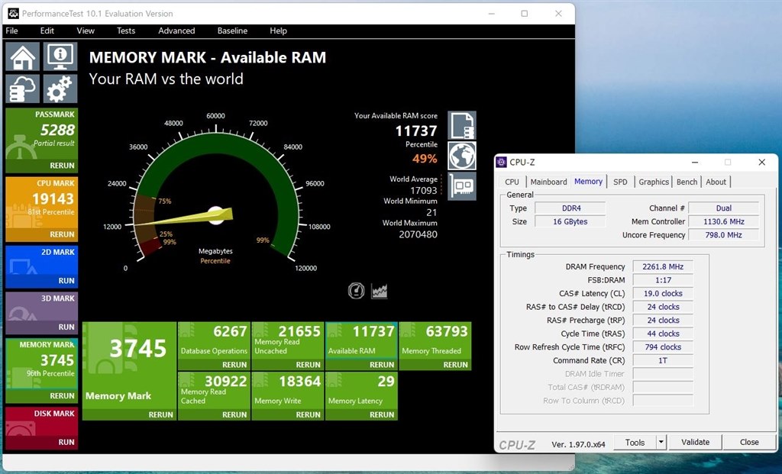782x474 pixels.
Task: Rerun the Memory Latency test
Action: (x=382, y=414)
